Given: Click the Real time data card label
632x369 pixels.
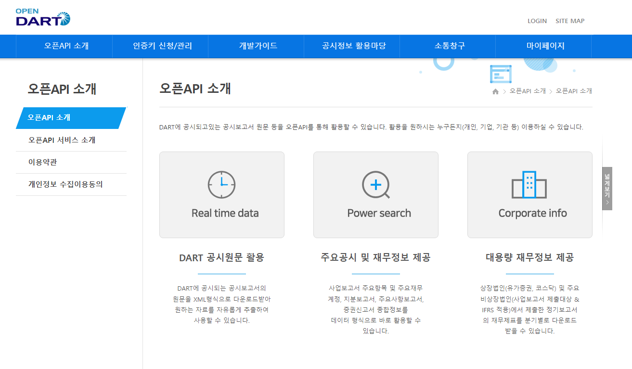Looking at the screenshot, I should coord(225,213).
